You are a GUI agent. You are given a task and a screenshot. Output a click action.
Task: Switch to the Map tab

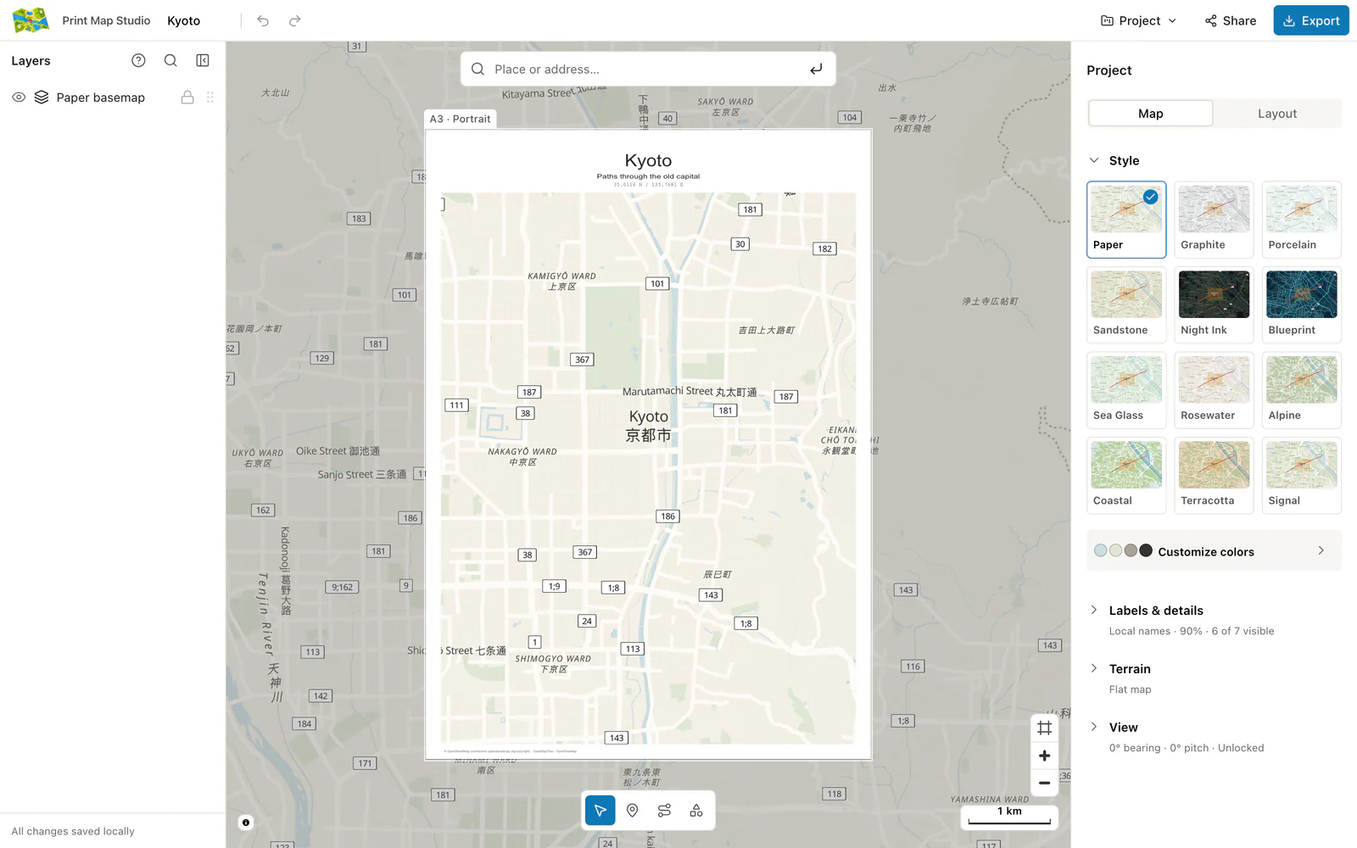1151,114
